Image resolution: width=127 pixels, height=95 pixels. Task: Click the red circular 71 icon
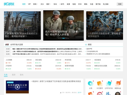click(x=99, y=94)
